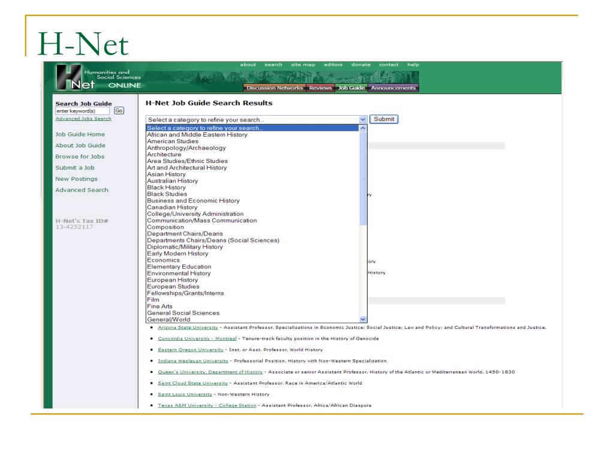Open Concordia University - Montreal link
This screenshot has width=614, height=460.
[x=197, y=339]
